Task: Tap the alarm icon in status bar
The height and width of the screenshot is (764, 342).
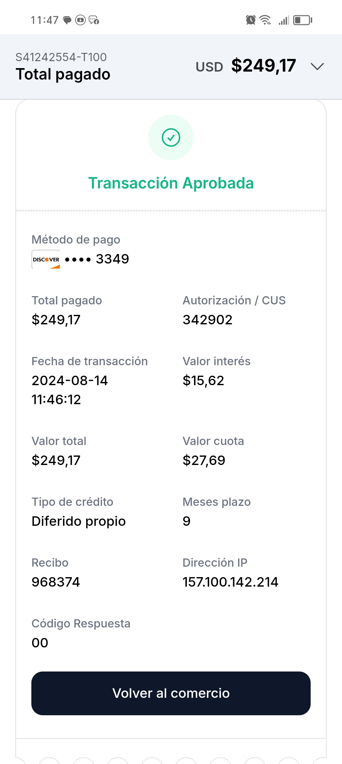Action: pos(250,20)
